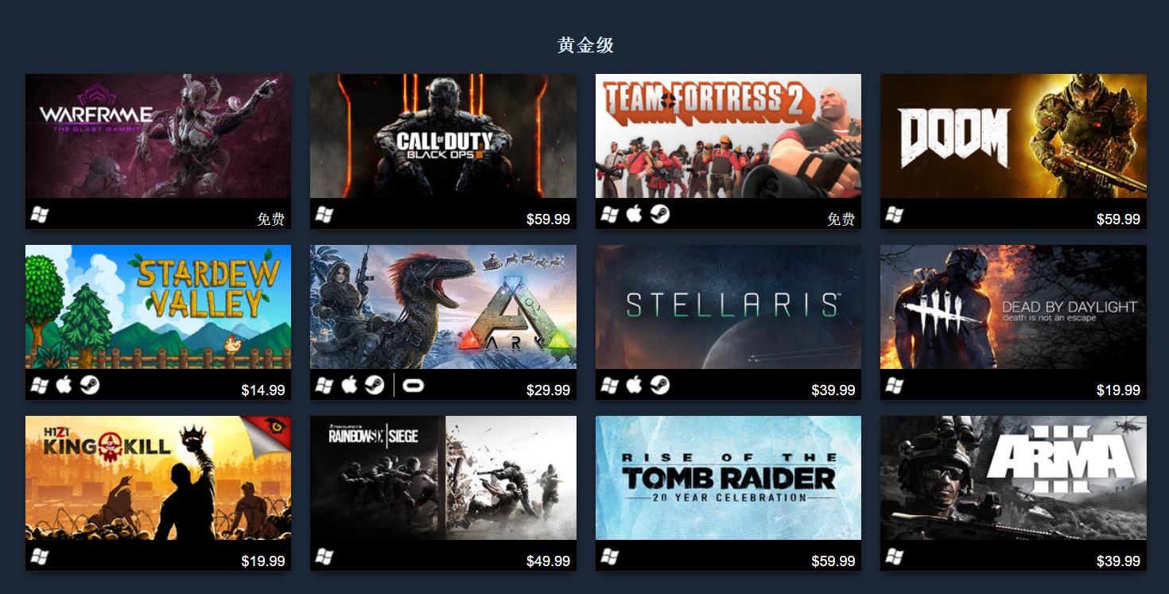The image size is (1169, 594).
Task: Click the Apple icon under ARK
Action: tap(349, 385)
